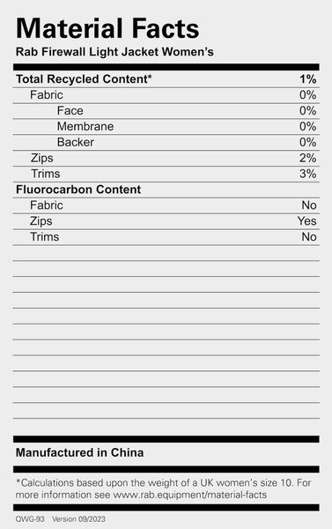Click the Version 09/2023 text
Viewport: 332px width, 529px height.
click(x=78, y=519)
